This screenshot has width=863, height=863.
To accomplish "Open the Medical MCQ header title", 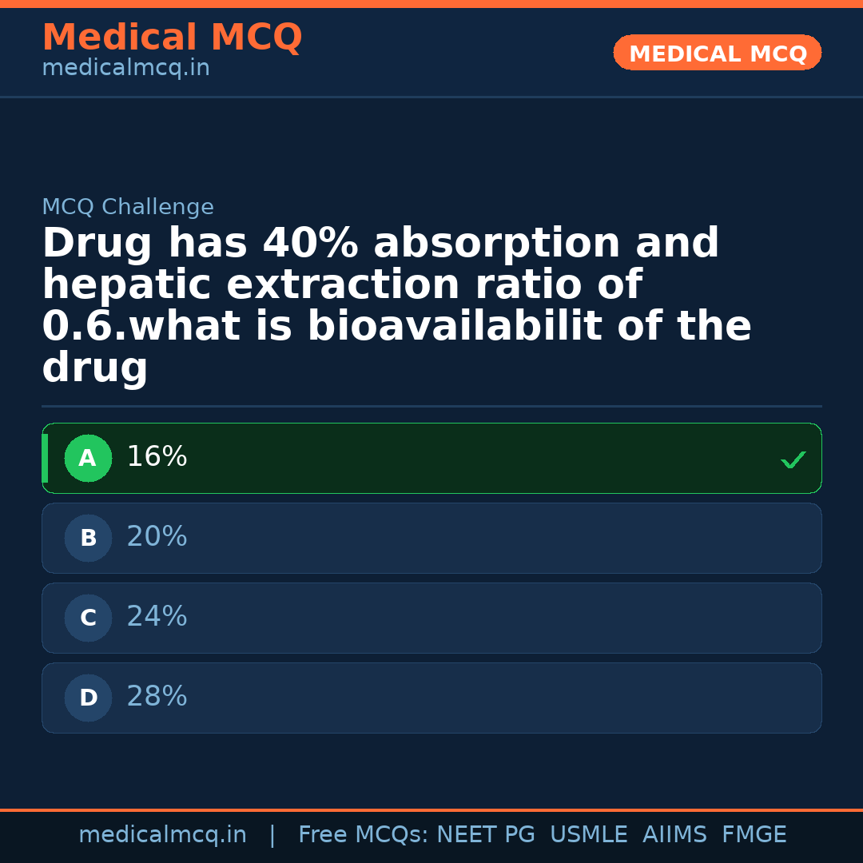I will [x=172, y=38].
